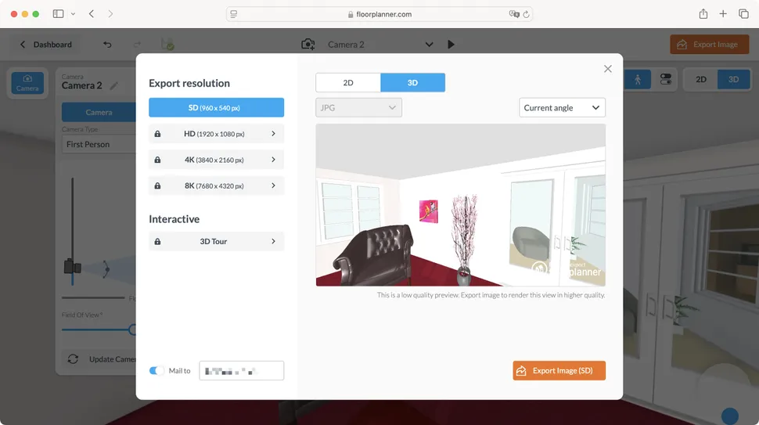Click the pencil icon beside Camera 2
Image resolution: width=759 pixels, height=425 pixels.
(x=114, y=85)
